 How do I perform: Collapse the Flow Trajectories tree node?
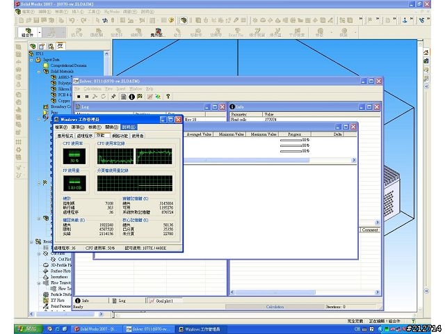click(39, 283)
